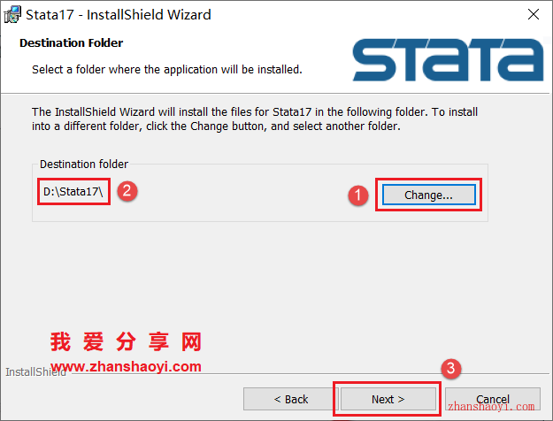
Task: Click the Stata17 - InstallShield Wizard title text
Action: point(119,15)
